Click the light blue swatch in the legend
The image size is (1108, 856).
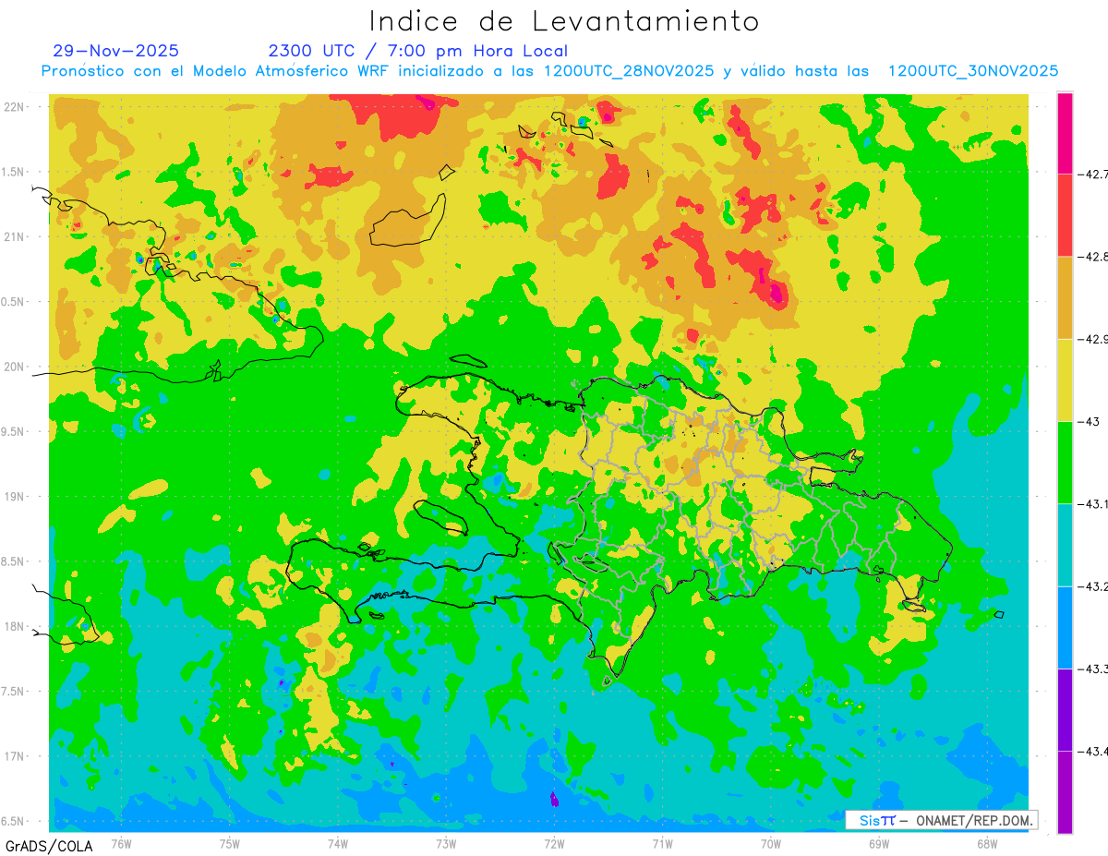tap(1065, 627)
